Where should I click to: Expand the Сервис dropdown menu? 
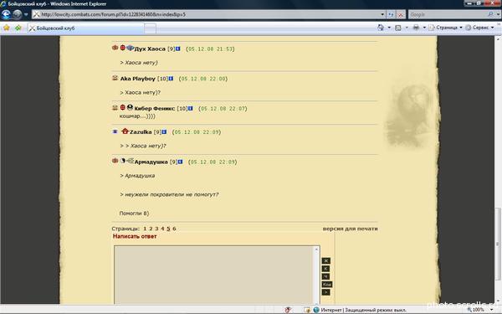coord(480,28)
